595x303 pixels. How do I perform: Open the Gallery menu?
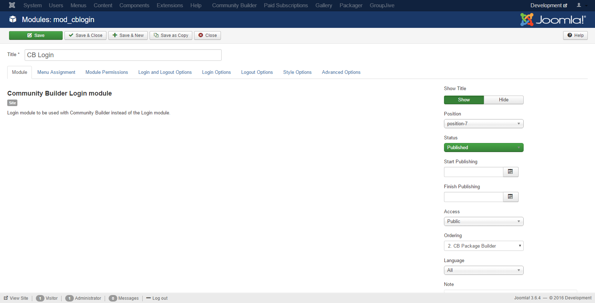click(x=324, y=5)
